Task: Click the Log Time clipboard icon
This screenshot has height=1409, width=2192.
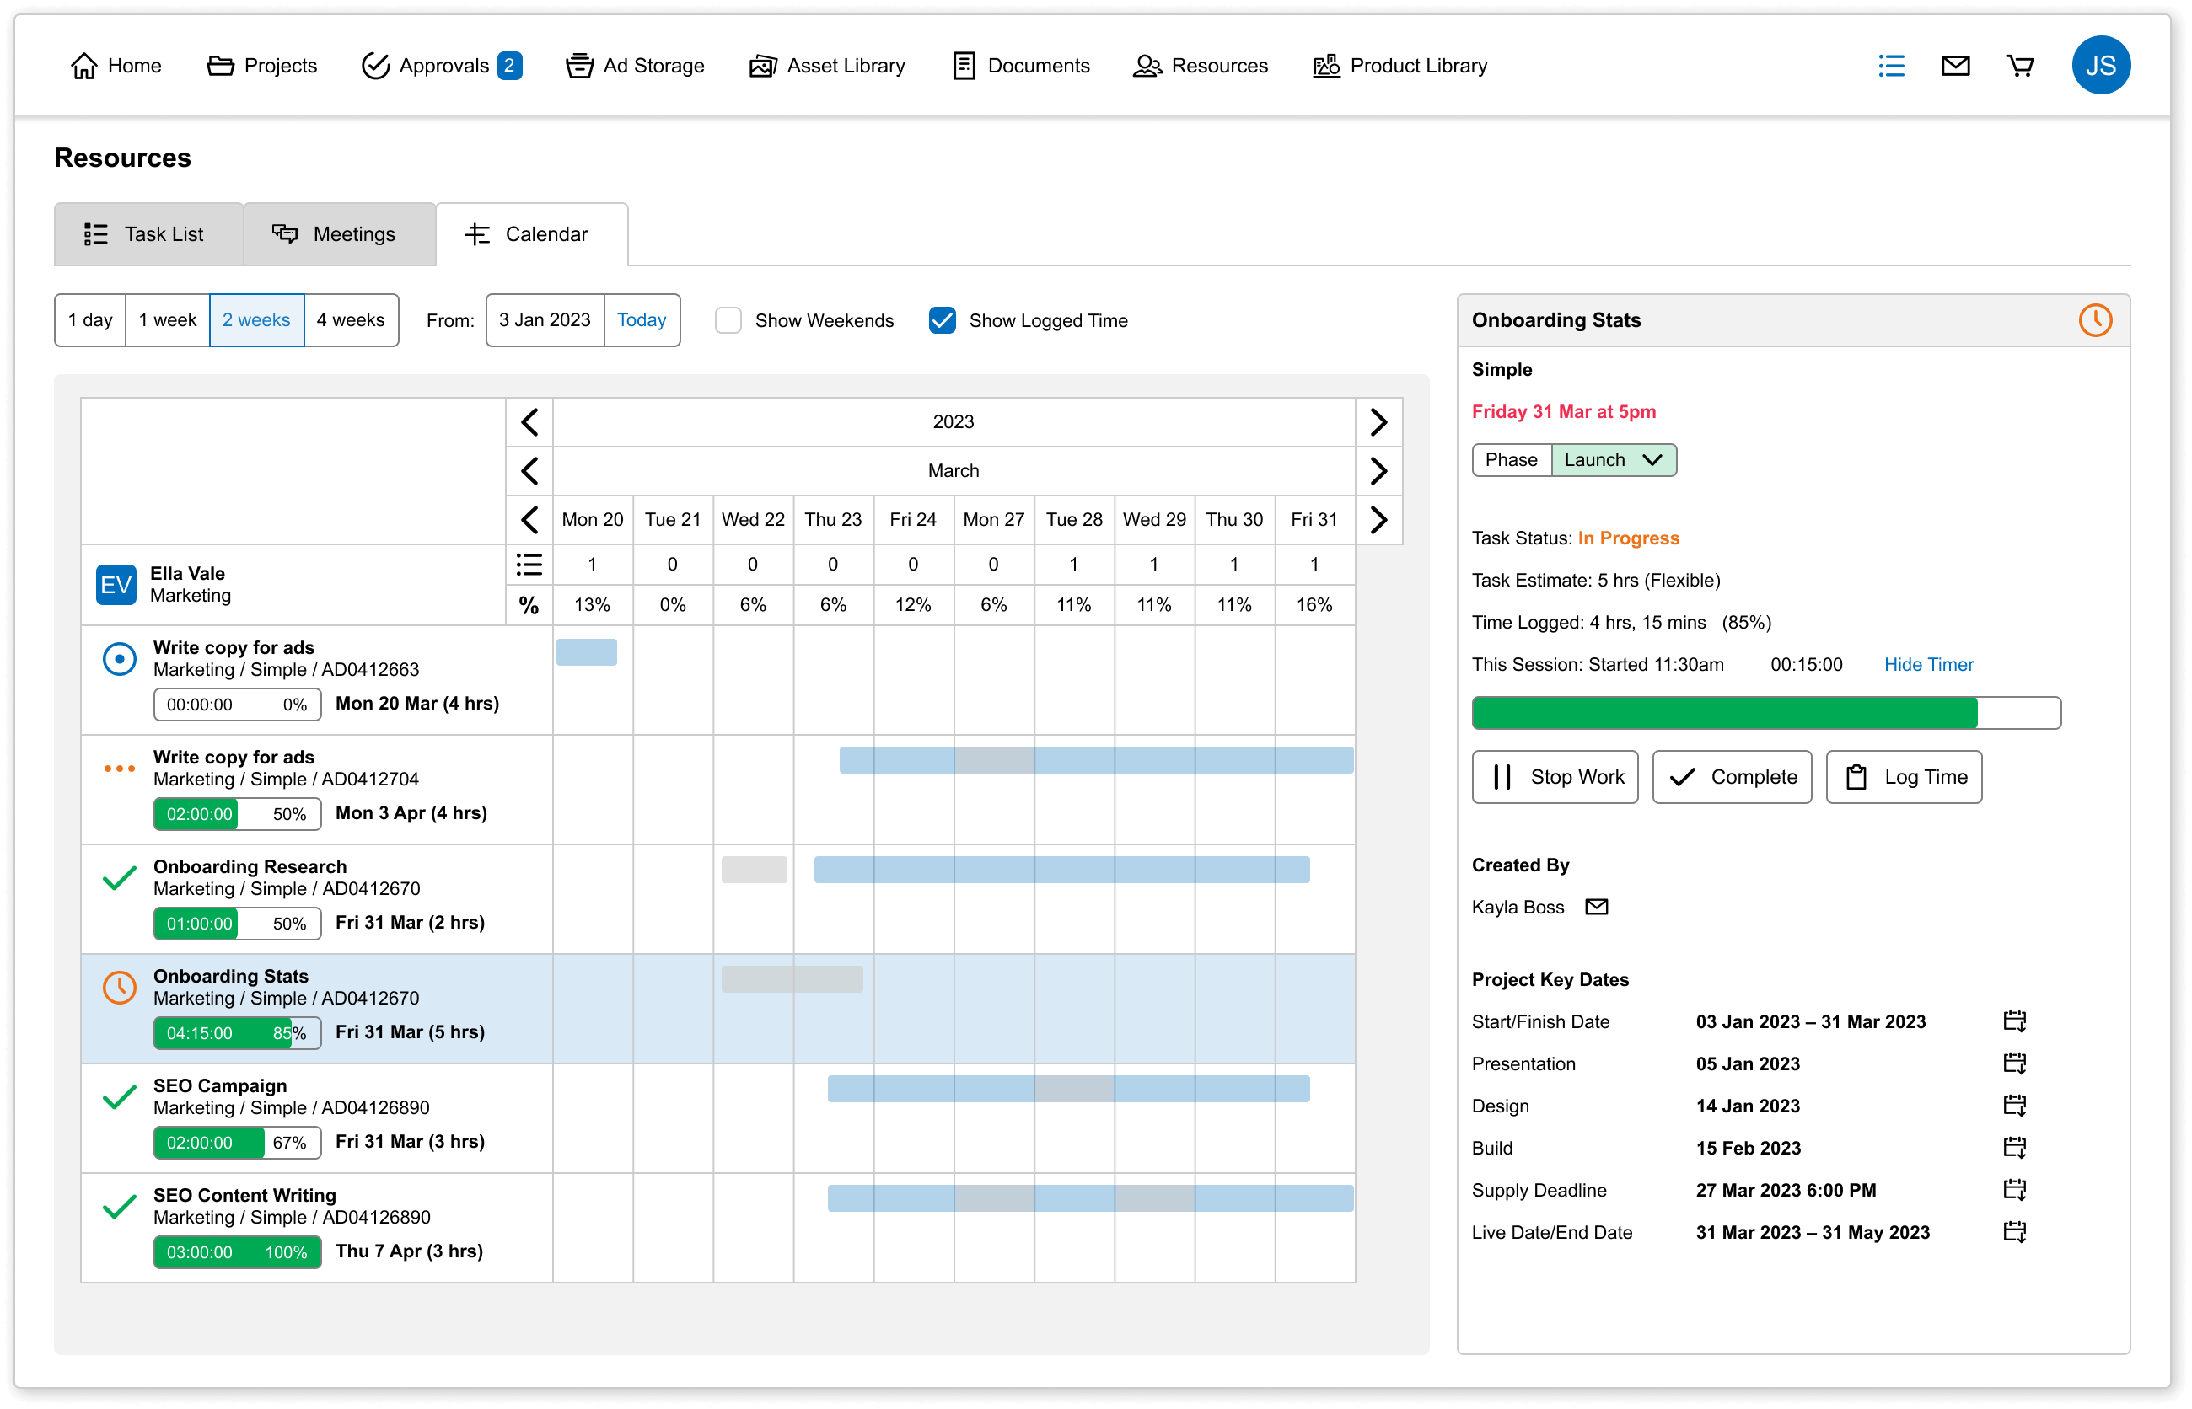Action: pyautogui.click(x=1856, y=778)
